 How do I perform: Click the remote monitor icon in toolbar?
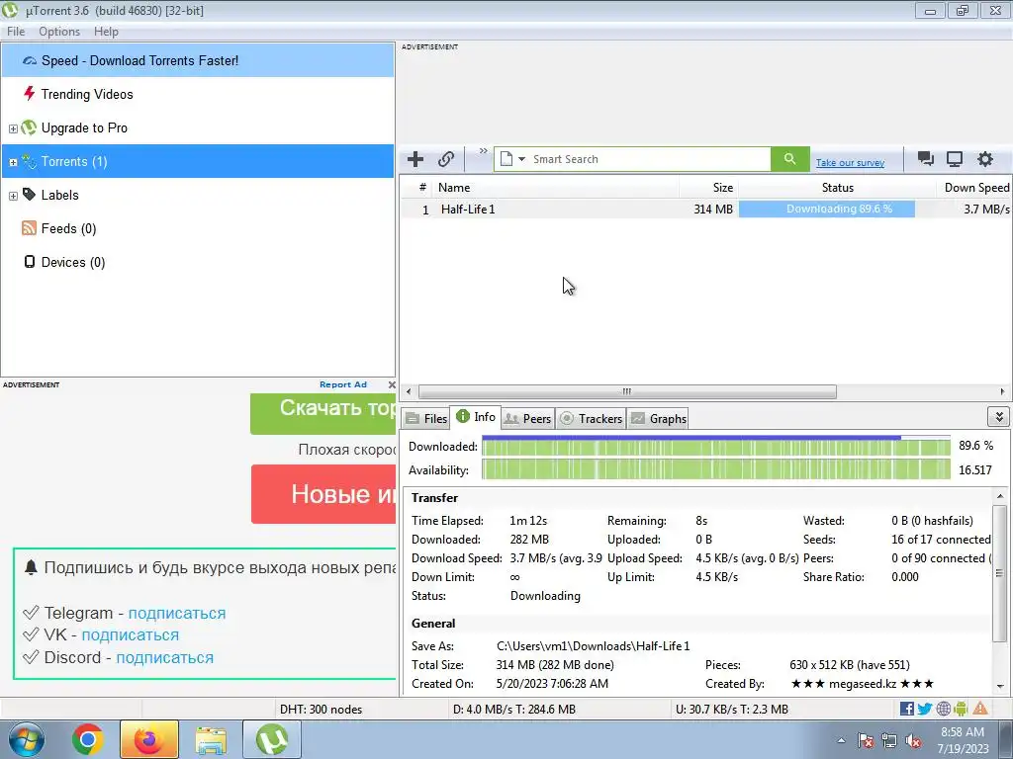click(955, 159)
